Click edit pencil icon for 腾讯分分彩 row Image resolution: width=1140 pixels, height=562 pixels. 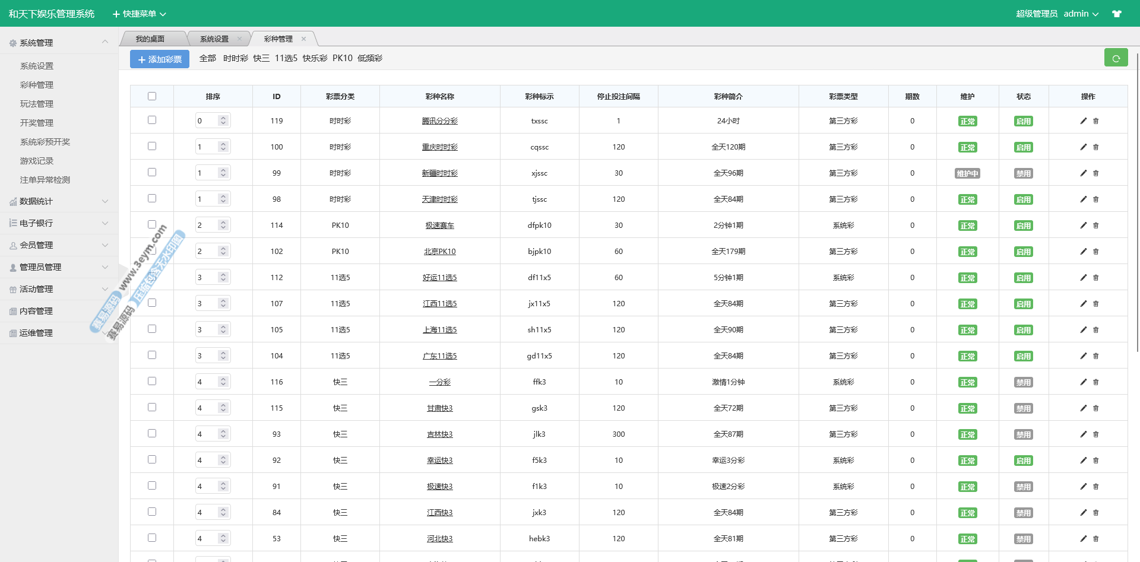[x=1083, y=121]
